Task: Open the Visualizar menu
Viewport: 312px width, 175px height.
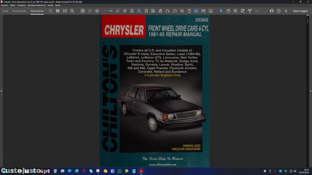Action: point(21,5)
